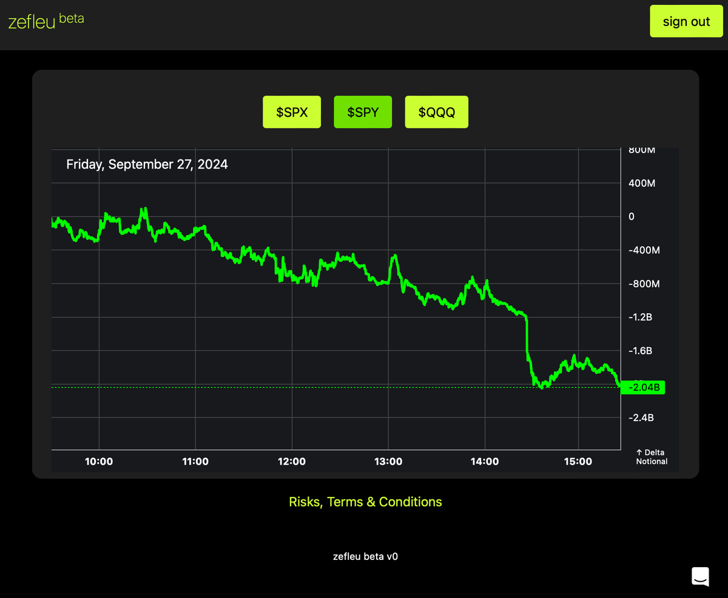
Task: Pick the 14:00 mark on time axis
Action: [x=485, y=462]
